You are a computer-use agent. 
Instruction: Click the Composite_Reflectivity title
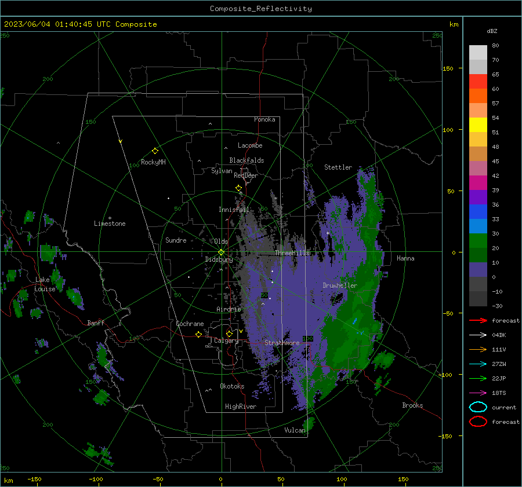tap(261, 9)
